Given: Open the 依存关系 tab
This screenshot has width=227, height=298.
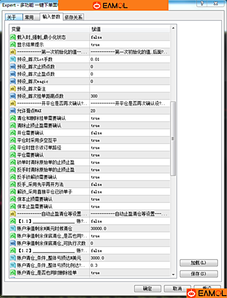Looking at the screenshot, I should click(x=74, y=17).
